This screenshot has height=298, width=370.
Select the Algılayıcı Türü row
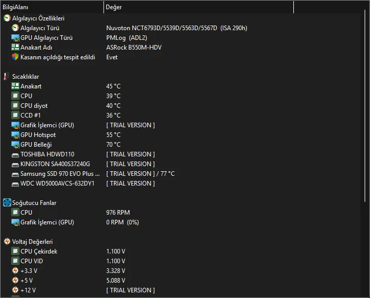(40, 28)
